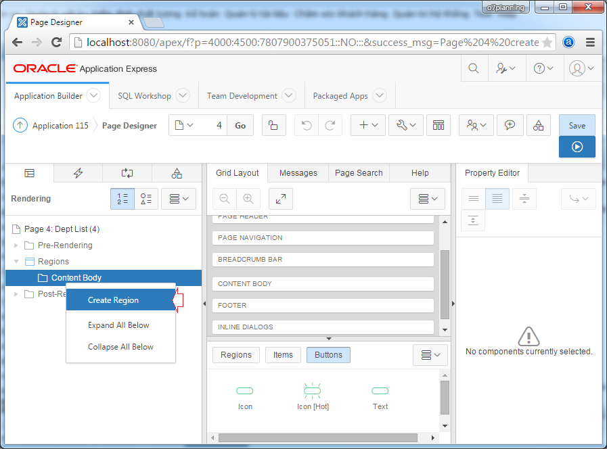Image resolution: width=607 pixels, height=449 pixels.
Task: Toggle group by processing order view
Action: coord(122,199)
